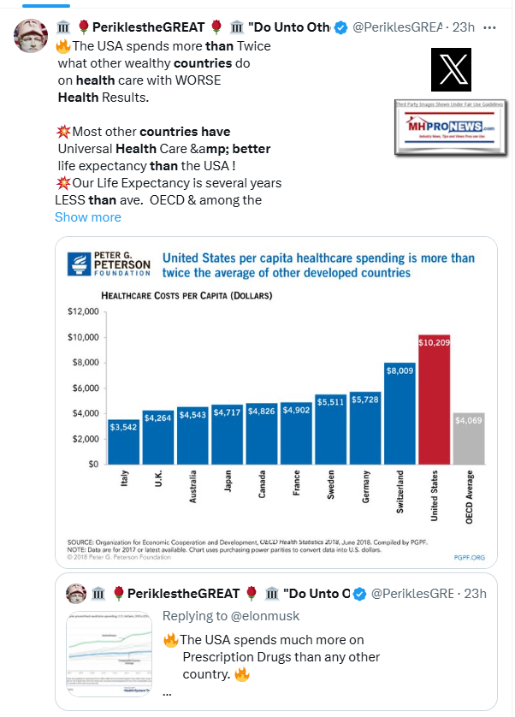Click the main tweet's 23h timestamp

point(465,27)
